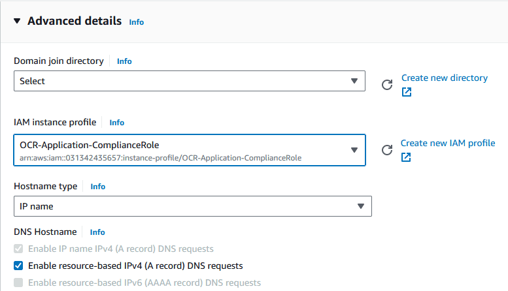Open the OCR-Application-ComplianceRole profile dropdown
Screen dimensions: 508x291
190,150
